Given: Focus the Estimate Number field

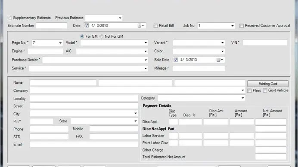Looking at the screenshot, I should (x=52, y=26).
